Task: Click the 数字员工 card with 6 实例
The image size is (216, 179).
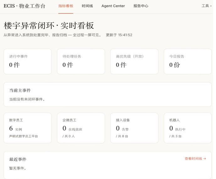Action: point(28,128)
